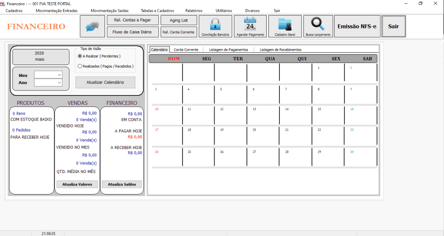Open Conciliação Bancária padlock icon
The image size is (444, 236).
tap(215, 25)
